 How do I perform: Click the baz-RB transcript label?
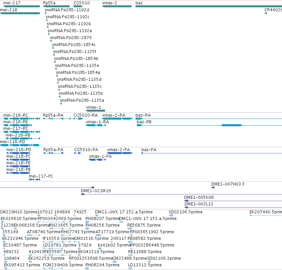coord(144,122)
